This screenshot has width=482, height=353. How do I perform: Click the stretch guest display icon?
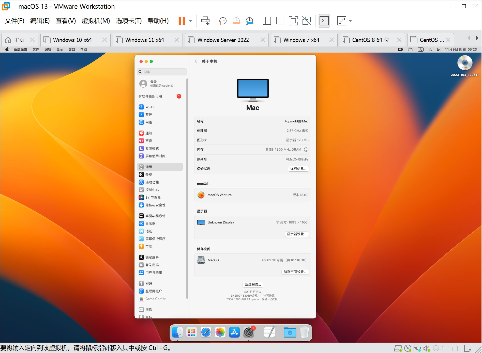click(341, 21)
